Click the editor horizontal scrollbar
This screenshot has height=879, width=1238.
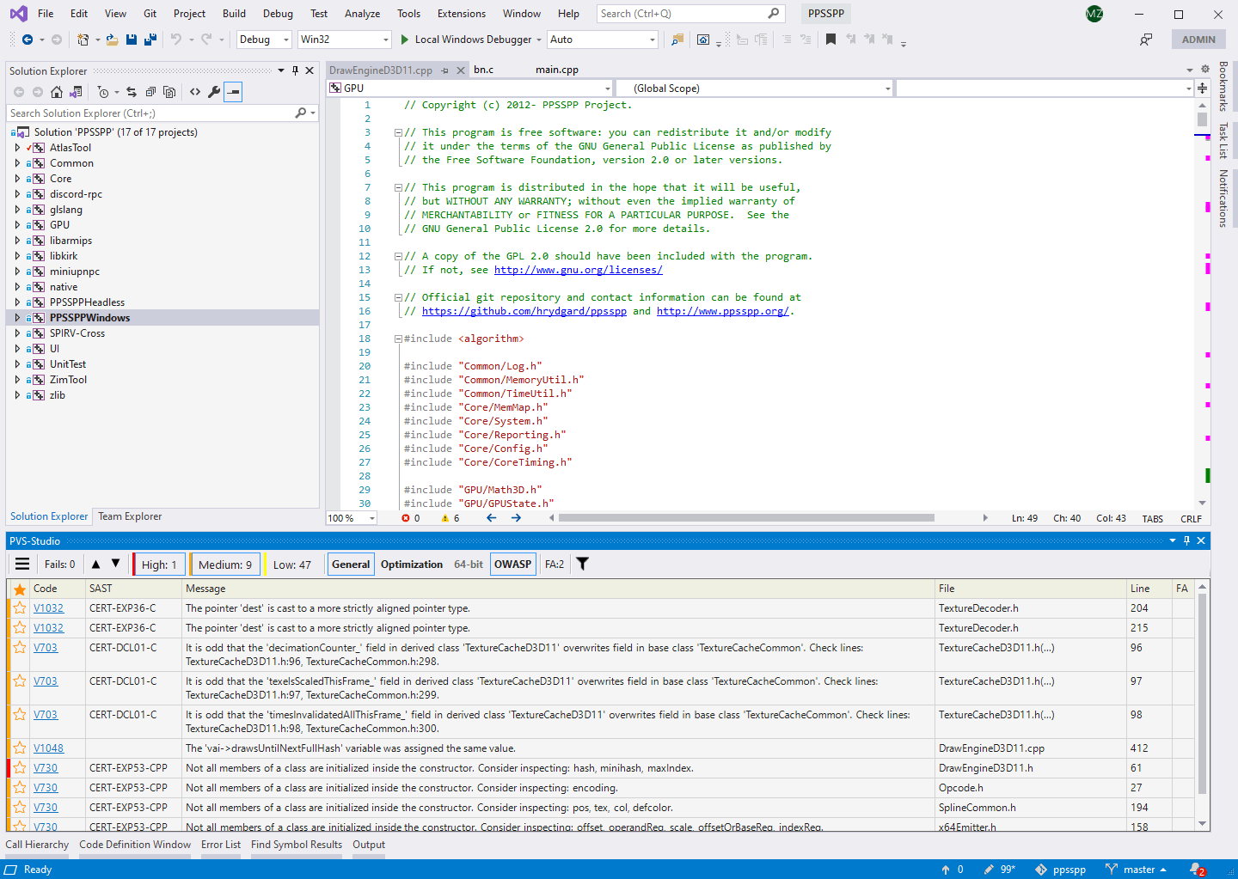(x=746, y=518)
